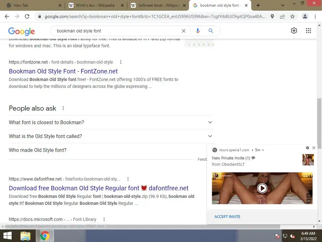Screen dimensions: 322x242
Task: Expand 'What is the Old Style font called?'
Action: pos(111,136)
